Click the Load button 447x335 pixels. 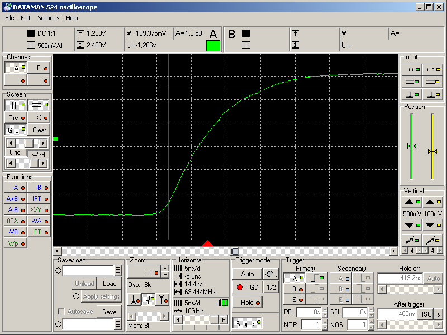110,284
